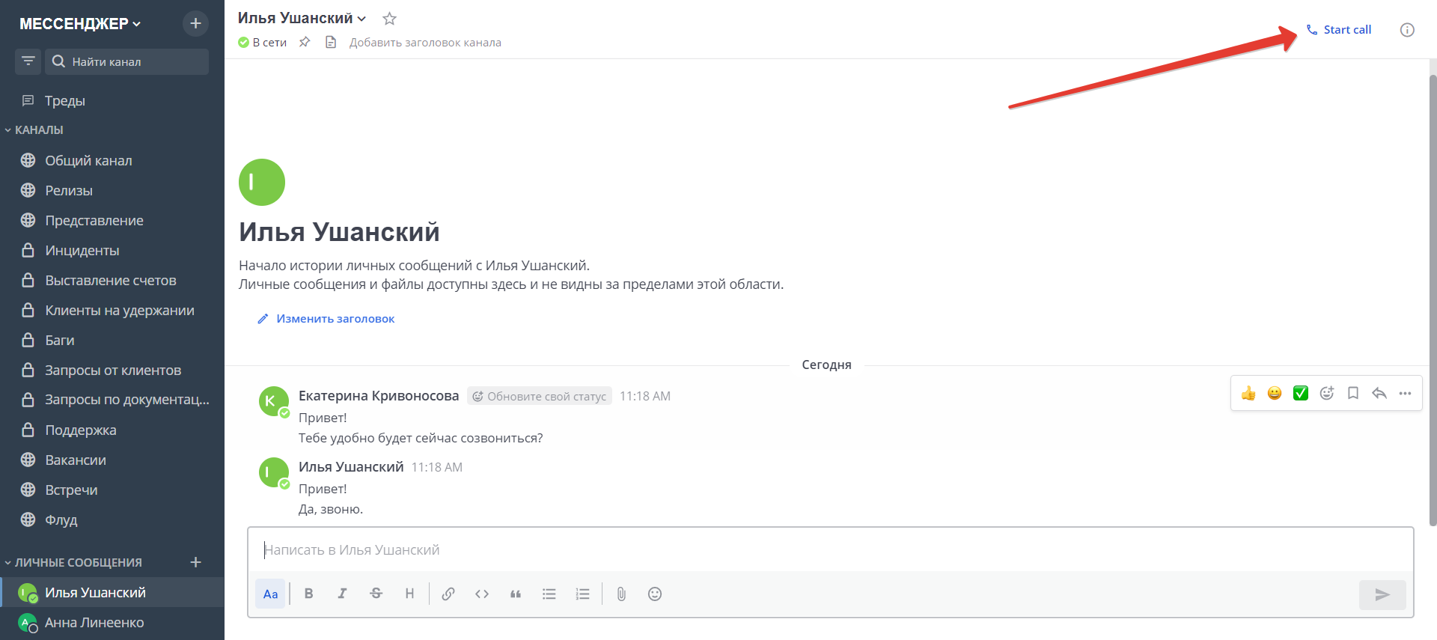The width and height of the screenshot is (1437, 640).
Task: Open pinned messages icon in header
Action: pyautogui.click(x=305, y=43)
